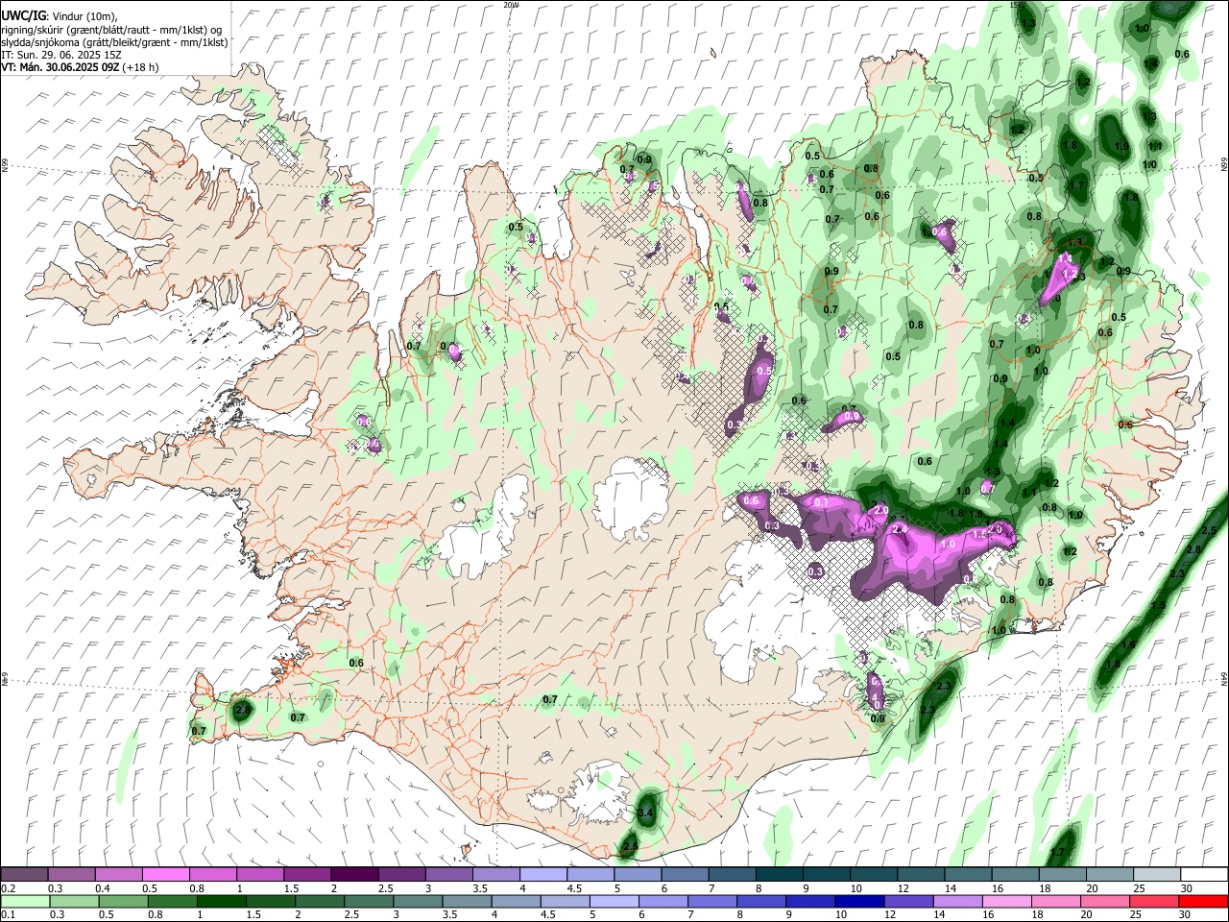Viewport: 1229px width, 922px height.
Task: Click the dark teal 8–9 snow legend swatch
Action: [779, 875]
